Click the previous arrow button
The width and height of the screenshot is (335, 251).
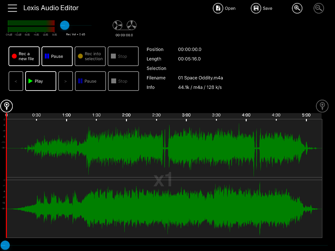tap(16, 81)
